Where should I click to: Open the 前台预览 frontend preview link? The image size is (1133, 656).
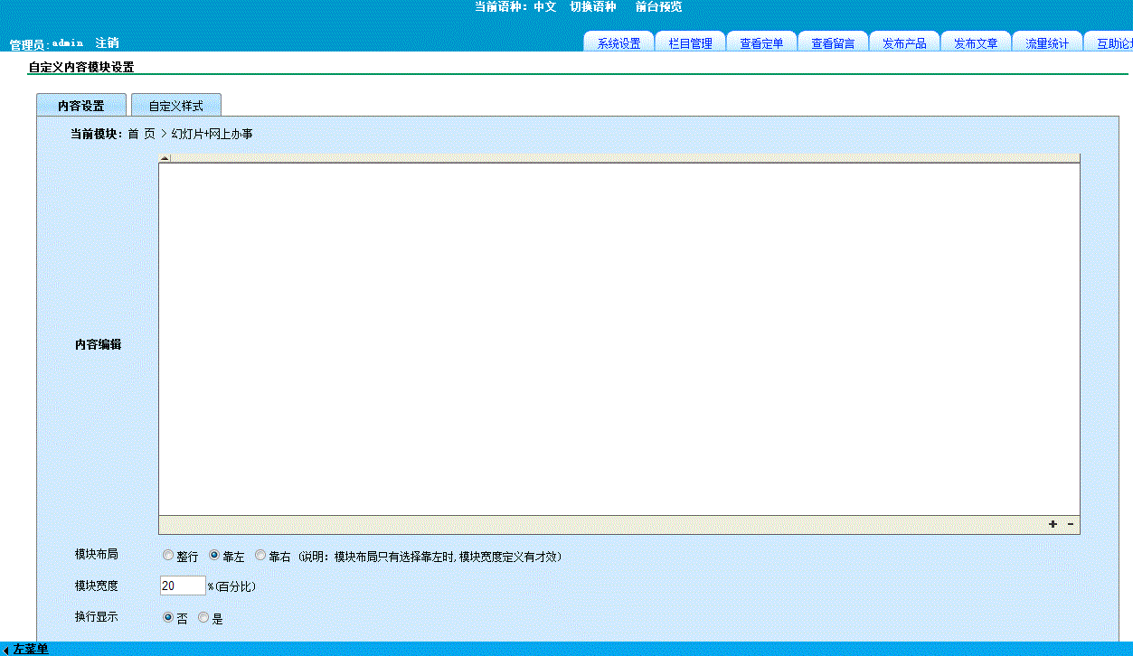(658, 7)
